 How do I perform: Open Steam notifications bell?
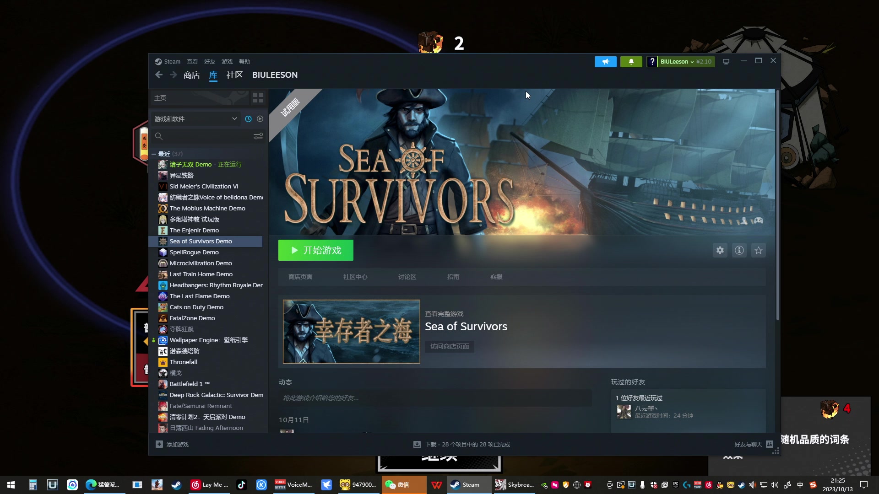(x=631, y=62)
